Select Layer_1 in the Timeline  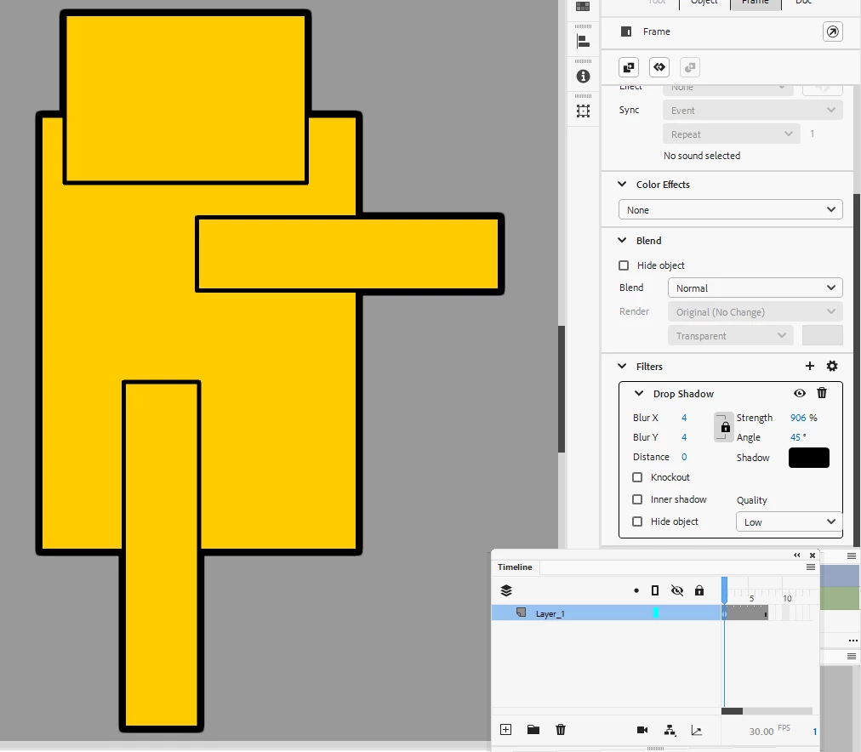tap(607, 613)
